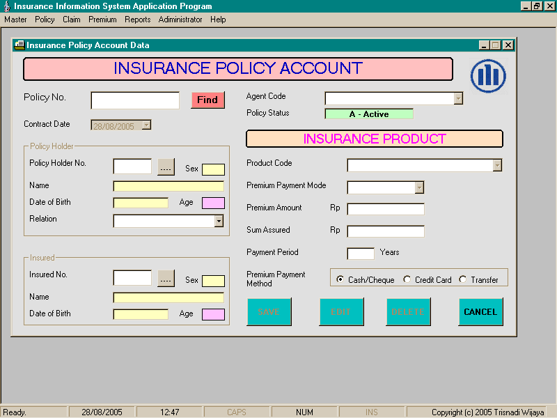This screenshot has width=557, height=418.
Task: Click the Policy No. input field
Action: tap(135, 100)
